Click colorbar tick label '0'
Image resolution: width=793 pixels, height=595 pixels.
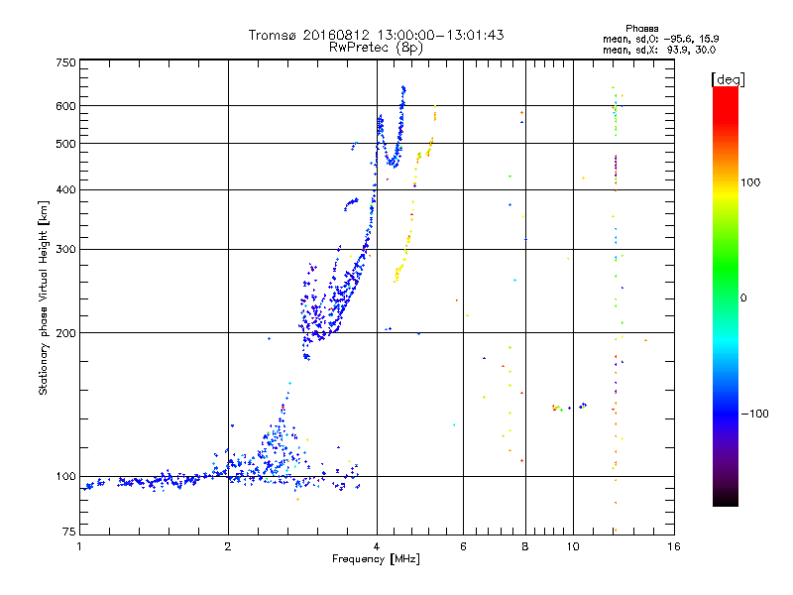point(743,297)
